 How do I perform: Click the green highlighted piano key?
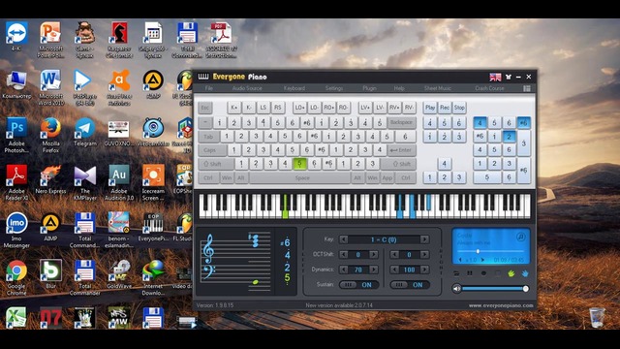[285, 206]
